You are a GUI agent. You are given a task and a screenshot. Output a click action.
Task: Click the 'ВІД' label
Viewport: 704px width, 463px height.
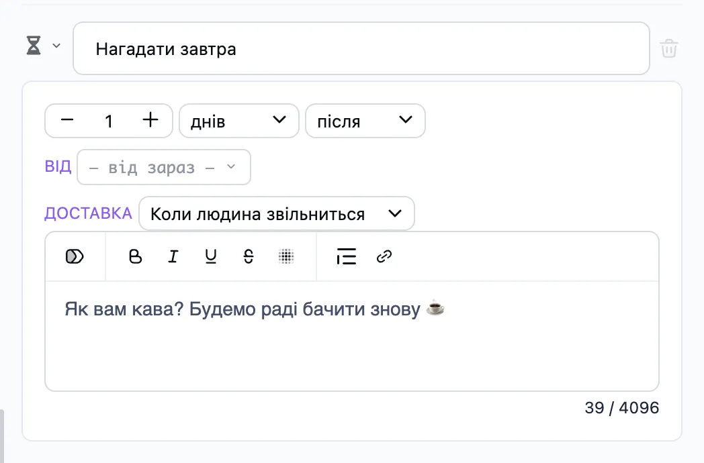[58, 166]
